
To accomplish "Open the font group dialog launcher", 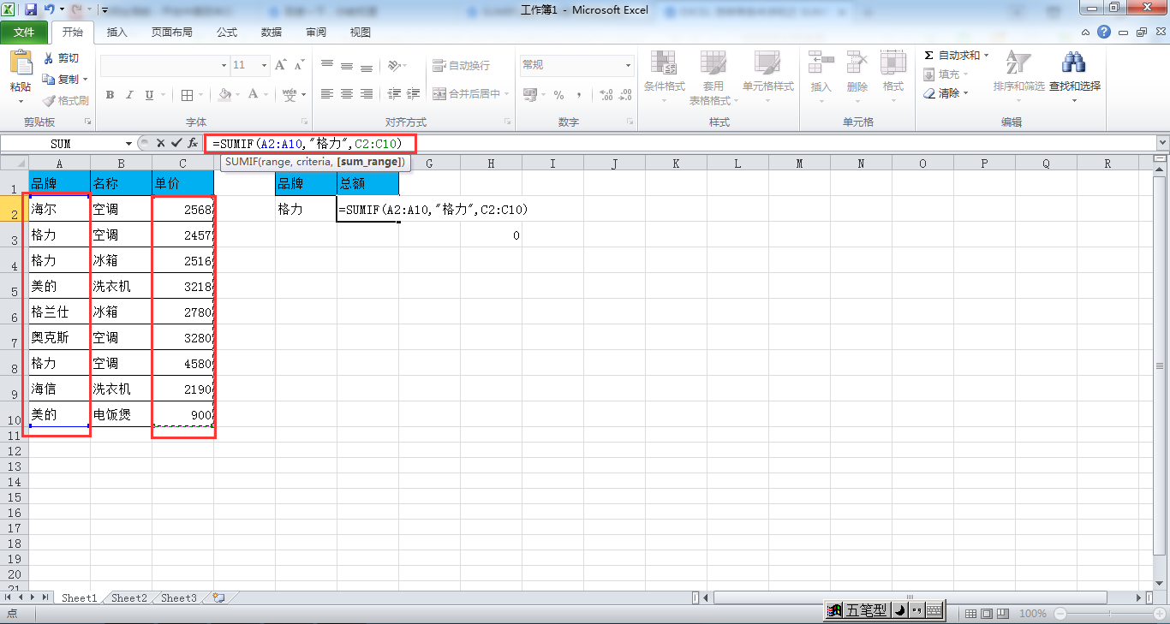I will pos(303,122).
